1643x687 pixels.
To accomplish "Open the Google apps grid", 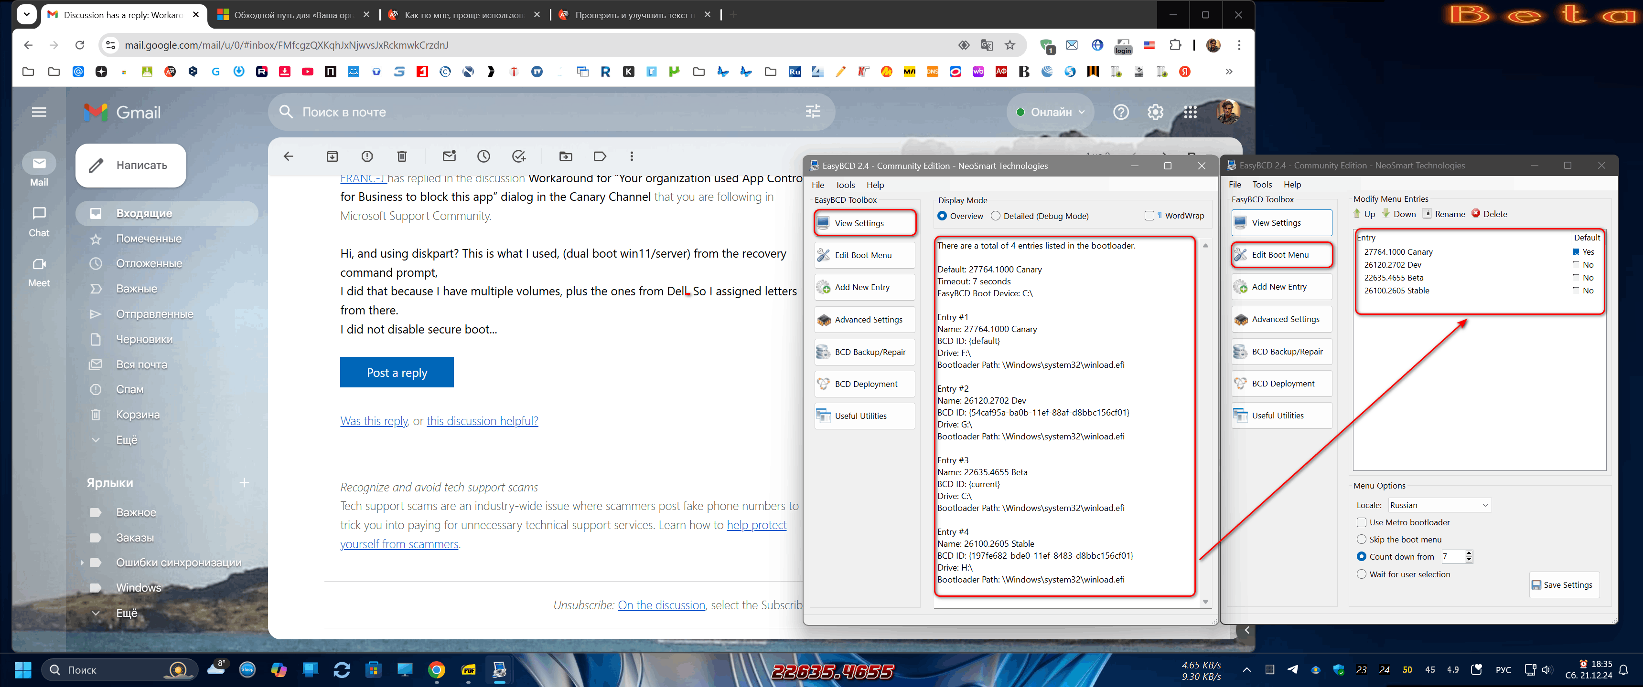I will click(x=1190, y=112).
